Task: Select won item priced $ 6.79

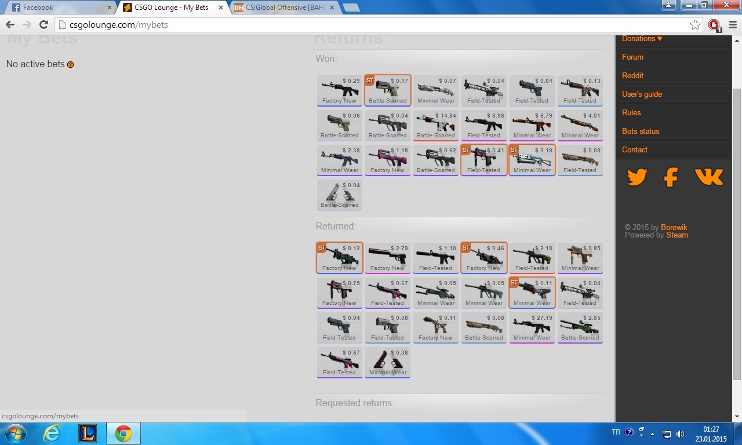Action: 532,125
